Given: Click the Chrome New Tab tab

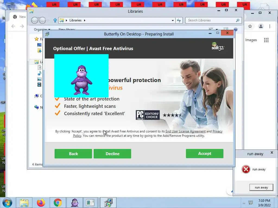Looking at the screenshot, I should point(20,17).
